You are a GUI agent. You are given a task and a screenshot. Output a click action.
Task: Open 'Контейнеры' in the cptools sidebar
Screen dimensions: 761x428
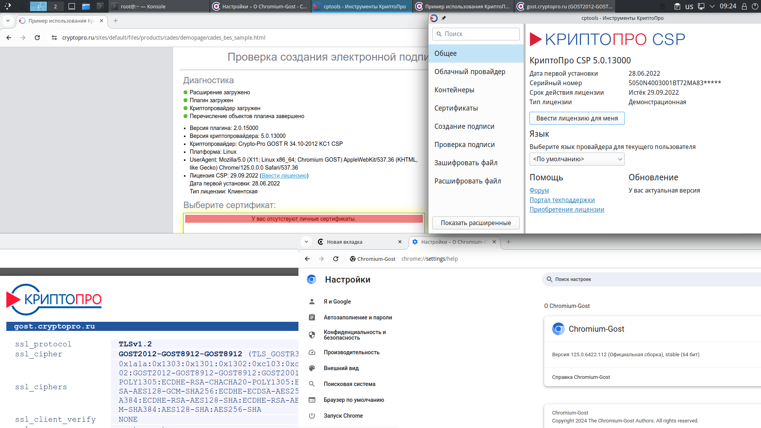[476, 90]
